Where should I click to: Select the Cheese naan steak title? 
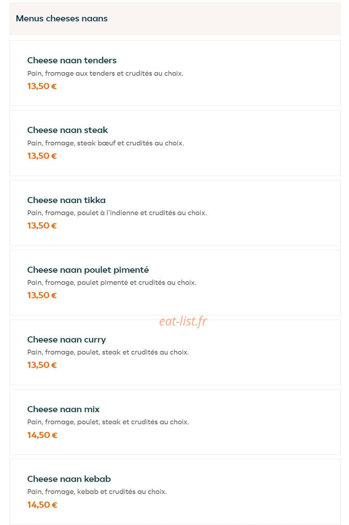[x=68, y=130]
